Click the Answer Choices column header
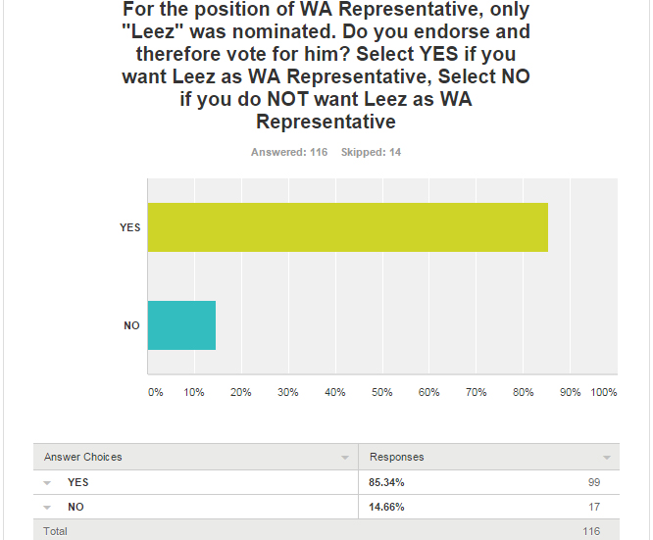The image size is (653, 540). (83, 457)
